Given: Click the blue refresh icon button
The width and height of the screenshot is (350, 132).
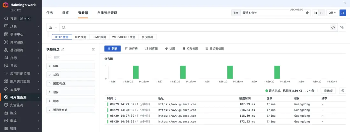Looking at the screenshot, I should (343, 13).
